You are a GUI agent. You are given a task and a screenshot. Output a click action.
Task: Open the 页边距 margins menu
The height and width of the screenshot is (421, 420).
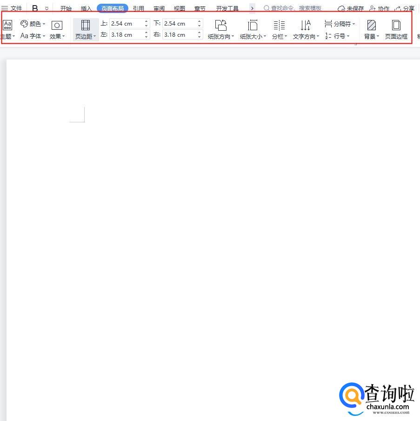86,29
